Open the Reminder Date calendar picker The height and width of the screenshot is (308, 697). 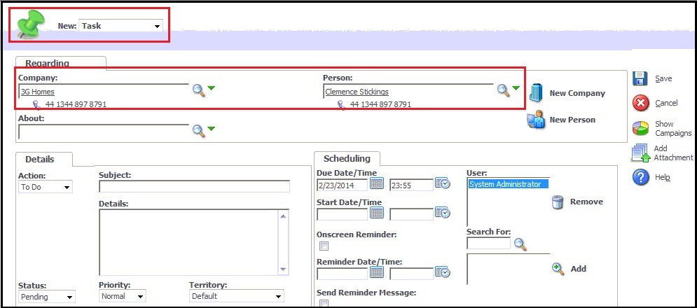pyautogui.click(x=376, y=272)
